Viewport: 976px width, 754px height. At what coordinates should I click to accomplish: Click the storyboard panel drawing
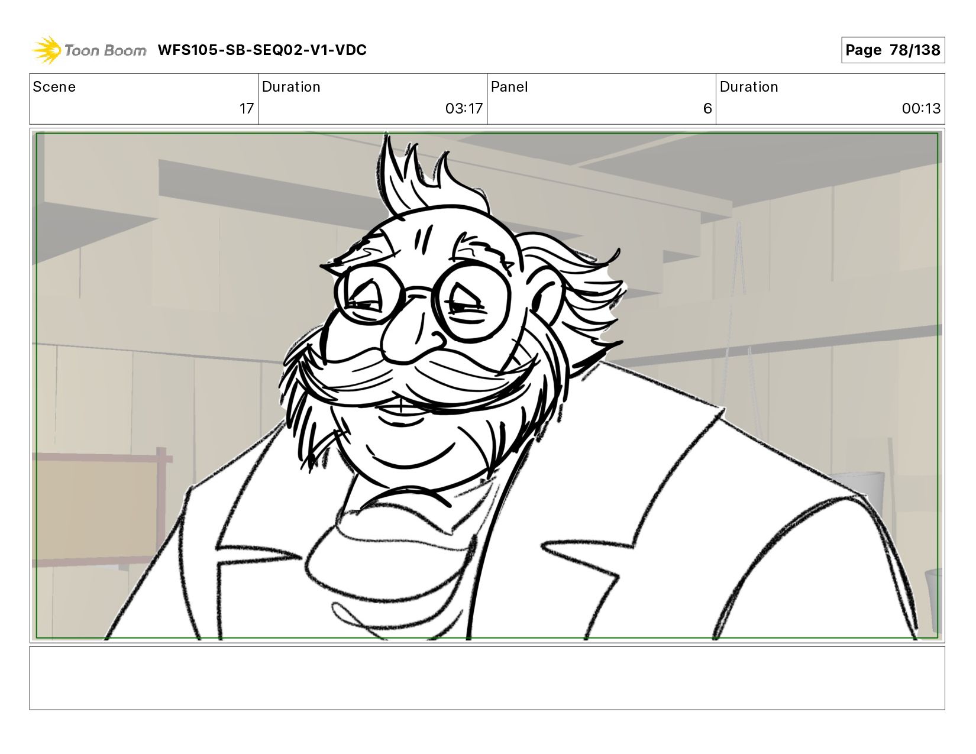click(487, 386)
